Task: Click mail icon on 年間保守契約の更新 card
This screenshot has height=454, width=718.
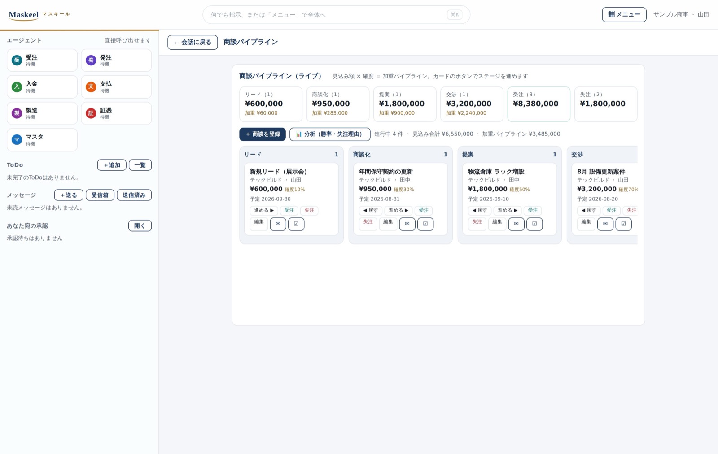Action: click(x=407, y=224)
